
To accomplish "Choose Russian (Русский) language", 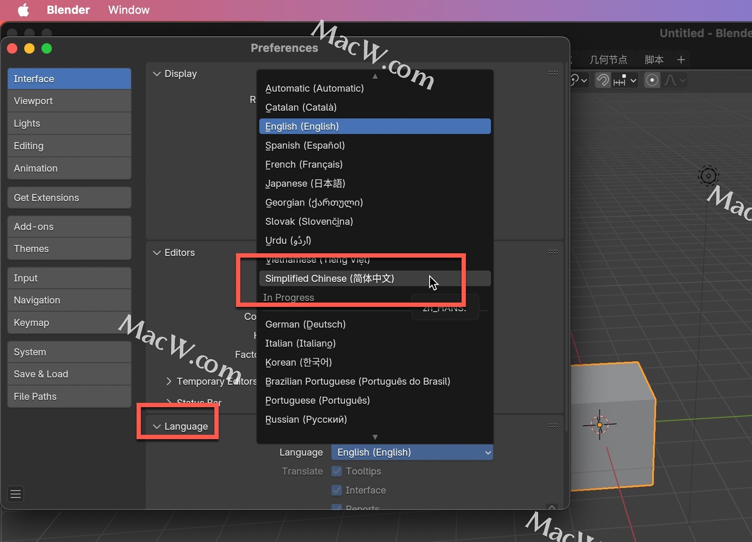I will [x=375, y=419].
